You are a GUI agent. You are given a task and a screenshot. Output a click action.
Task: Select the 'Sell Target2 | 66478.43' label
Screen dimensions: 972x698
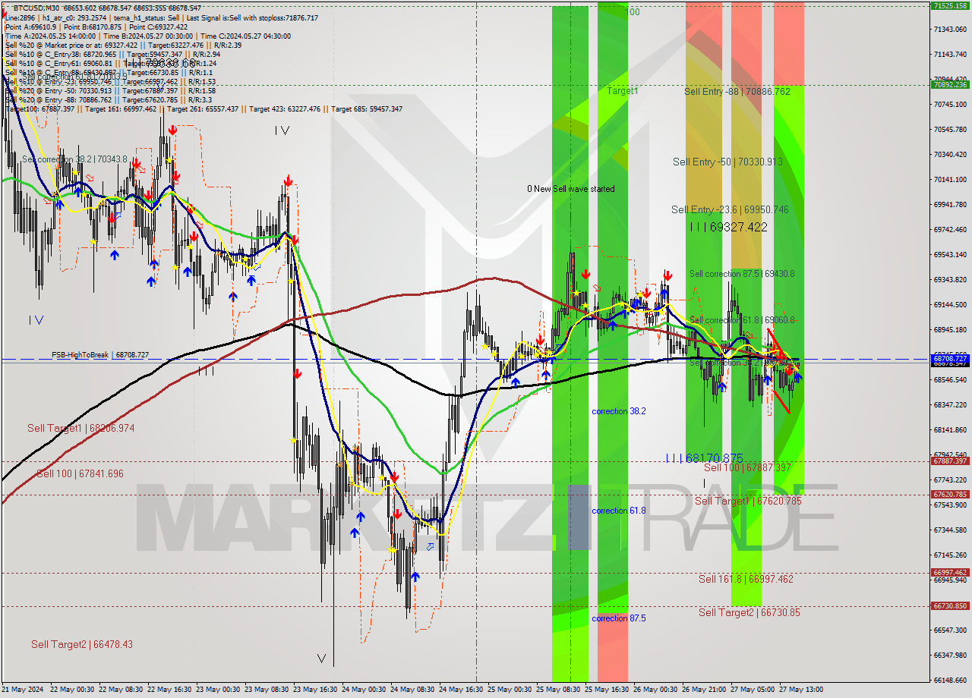pos(82,644)
